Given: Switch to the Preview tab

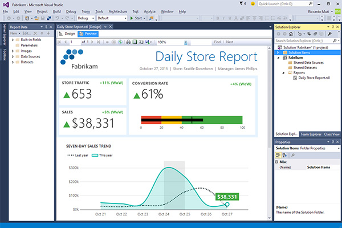Looking at the screenshot, I should pos(88,34).
